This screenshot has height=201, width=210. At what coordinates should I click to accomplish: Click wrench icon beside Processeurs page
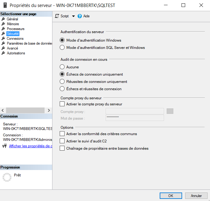[x=3, y=29]
